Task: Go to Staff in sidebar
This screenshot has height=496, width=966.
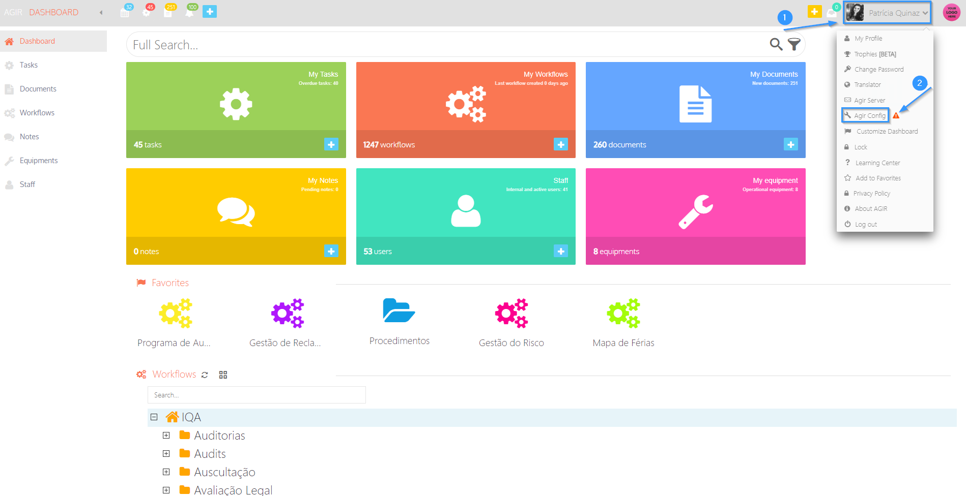Action: (53, 184)
